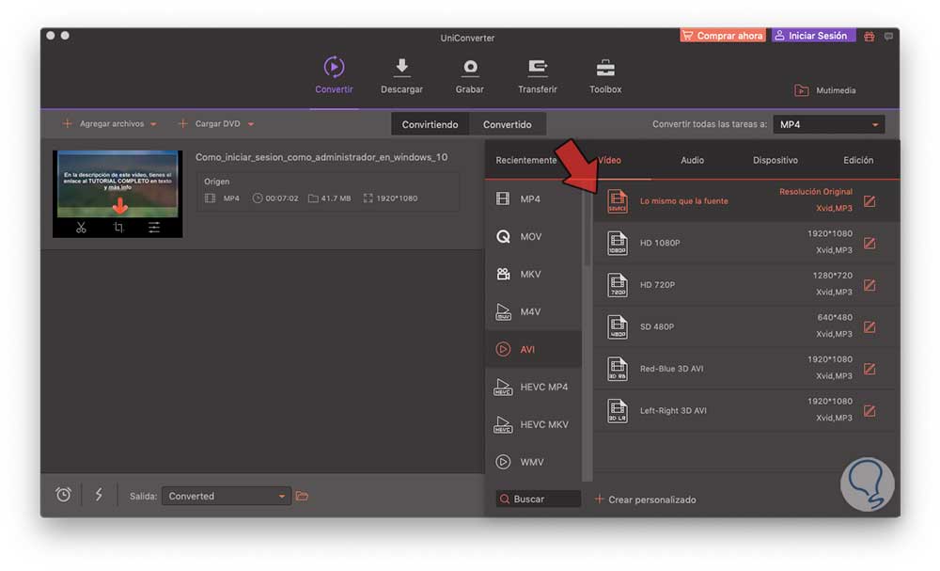Edit the HD 1080P preset settings
Image resolution: width=940 pixels, height=571 pixels.
(x=869, y=243)
